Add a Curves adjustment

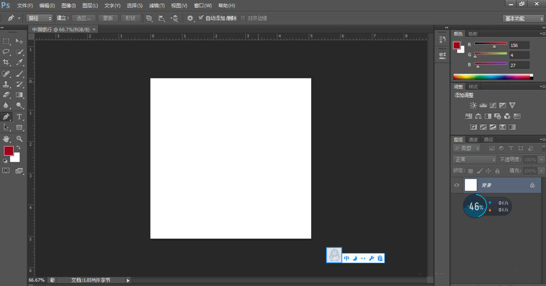(492, 105)
